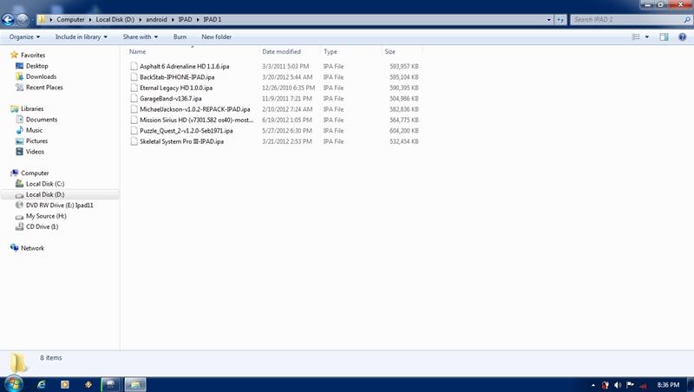Select Mission Sirius HD file icon
The image size is (694, 392).
point(134,120)
